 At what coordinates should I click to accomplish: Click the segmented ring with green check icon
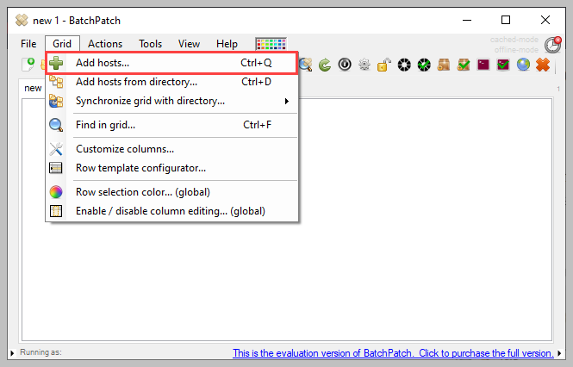(424, 65)
